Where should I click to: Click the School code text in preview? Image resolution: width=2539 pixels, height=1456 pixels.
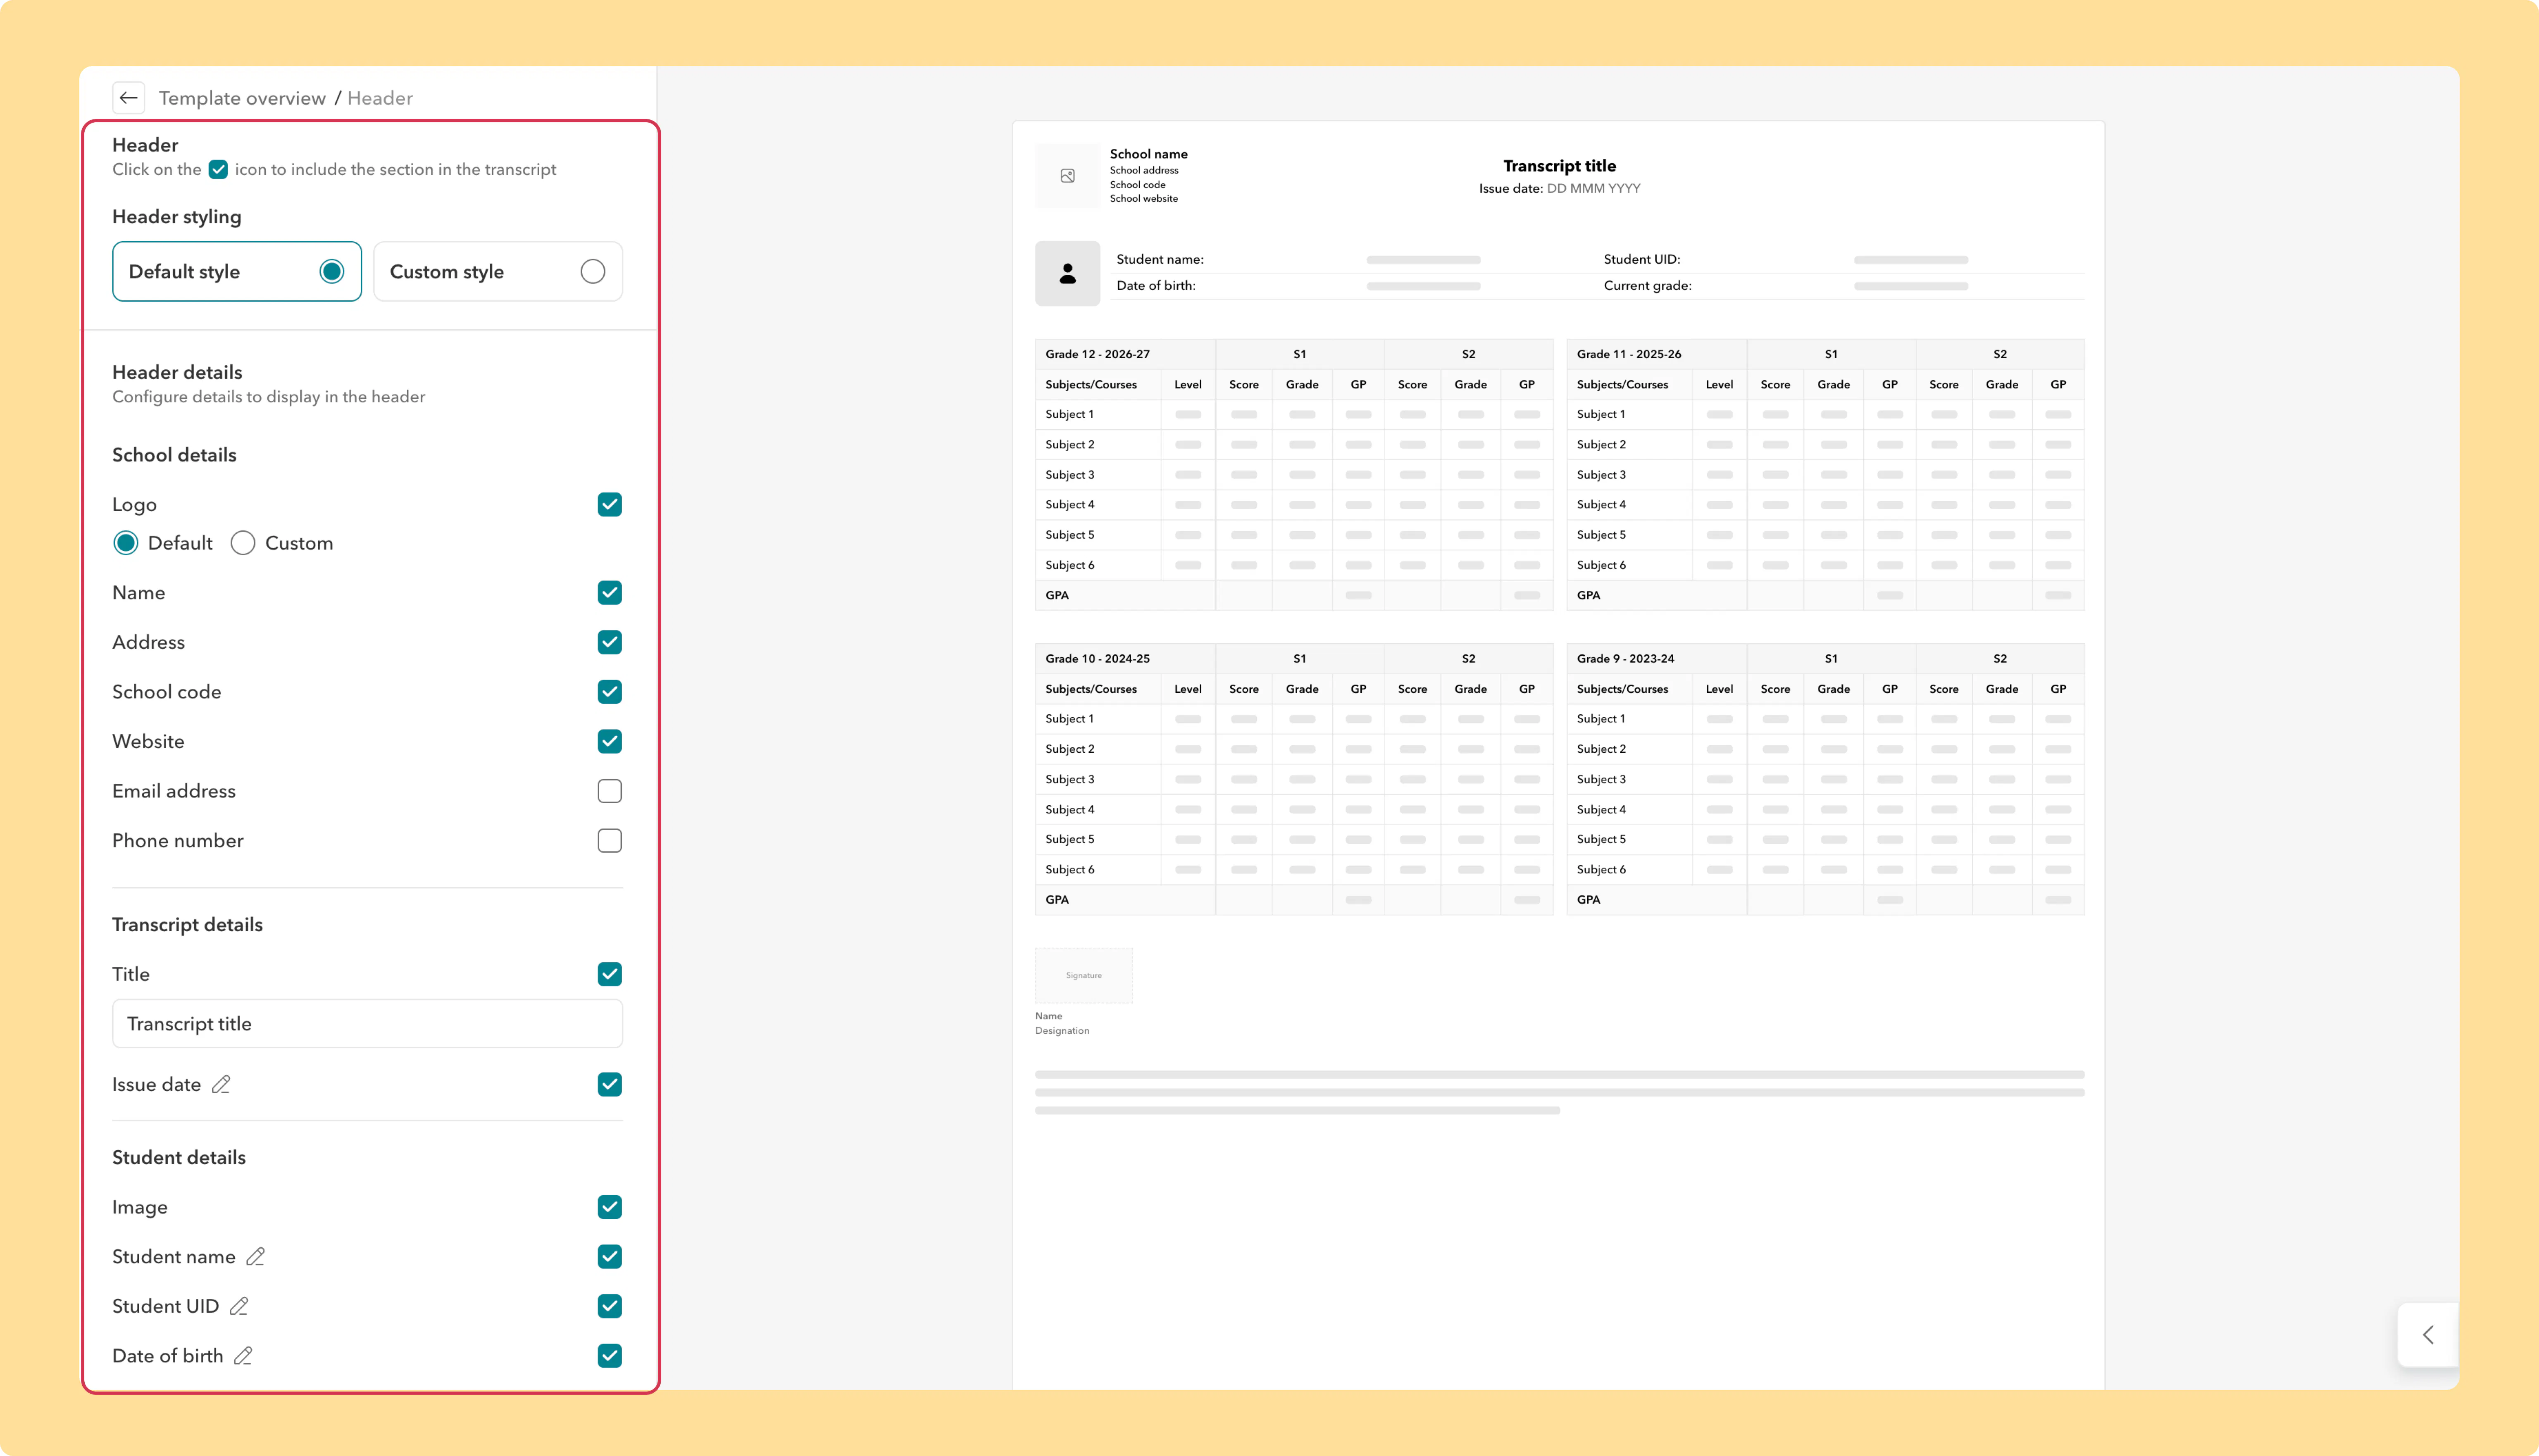click(1138, 185)
